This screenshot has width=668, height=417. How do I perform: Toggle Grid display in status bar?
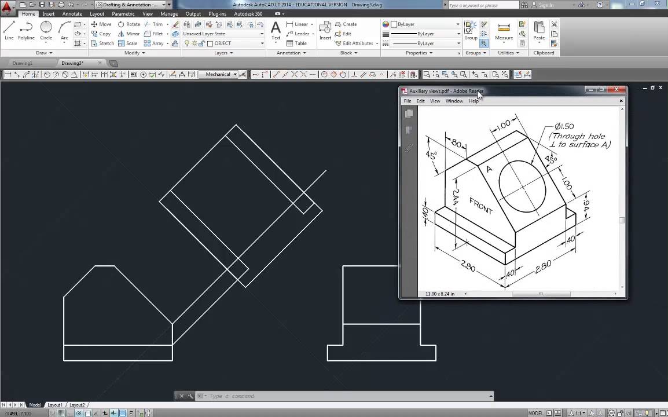[61, 413]
